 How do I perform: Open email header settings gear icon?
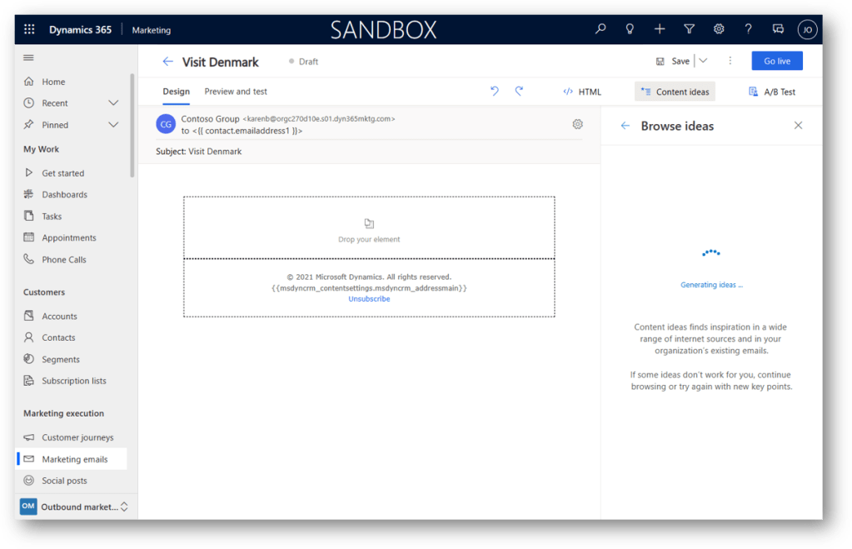(x=577, y=124)
